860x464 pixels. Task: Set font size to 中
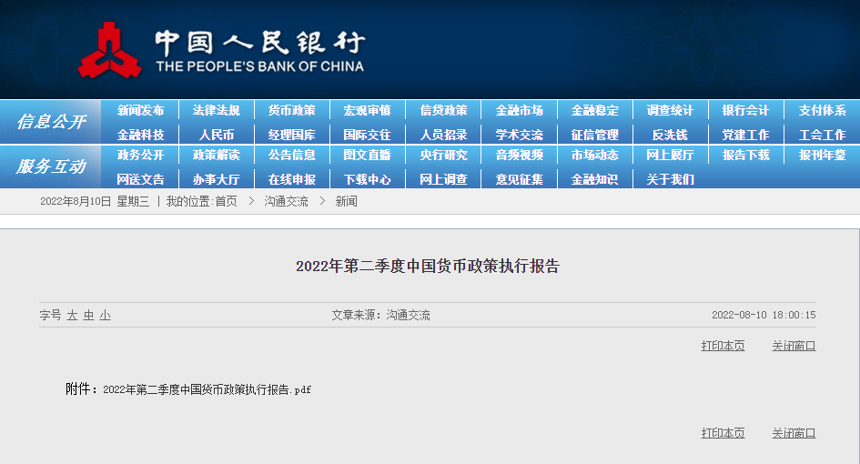[x=88, y=316]
